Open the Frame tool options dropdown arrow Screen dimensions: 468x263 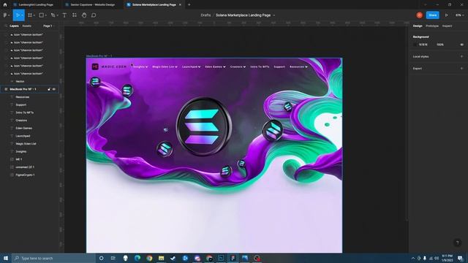[x=34, y=15]
